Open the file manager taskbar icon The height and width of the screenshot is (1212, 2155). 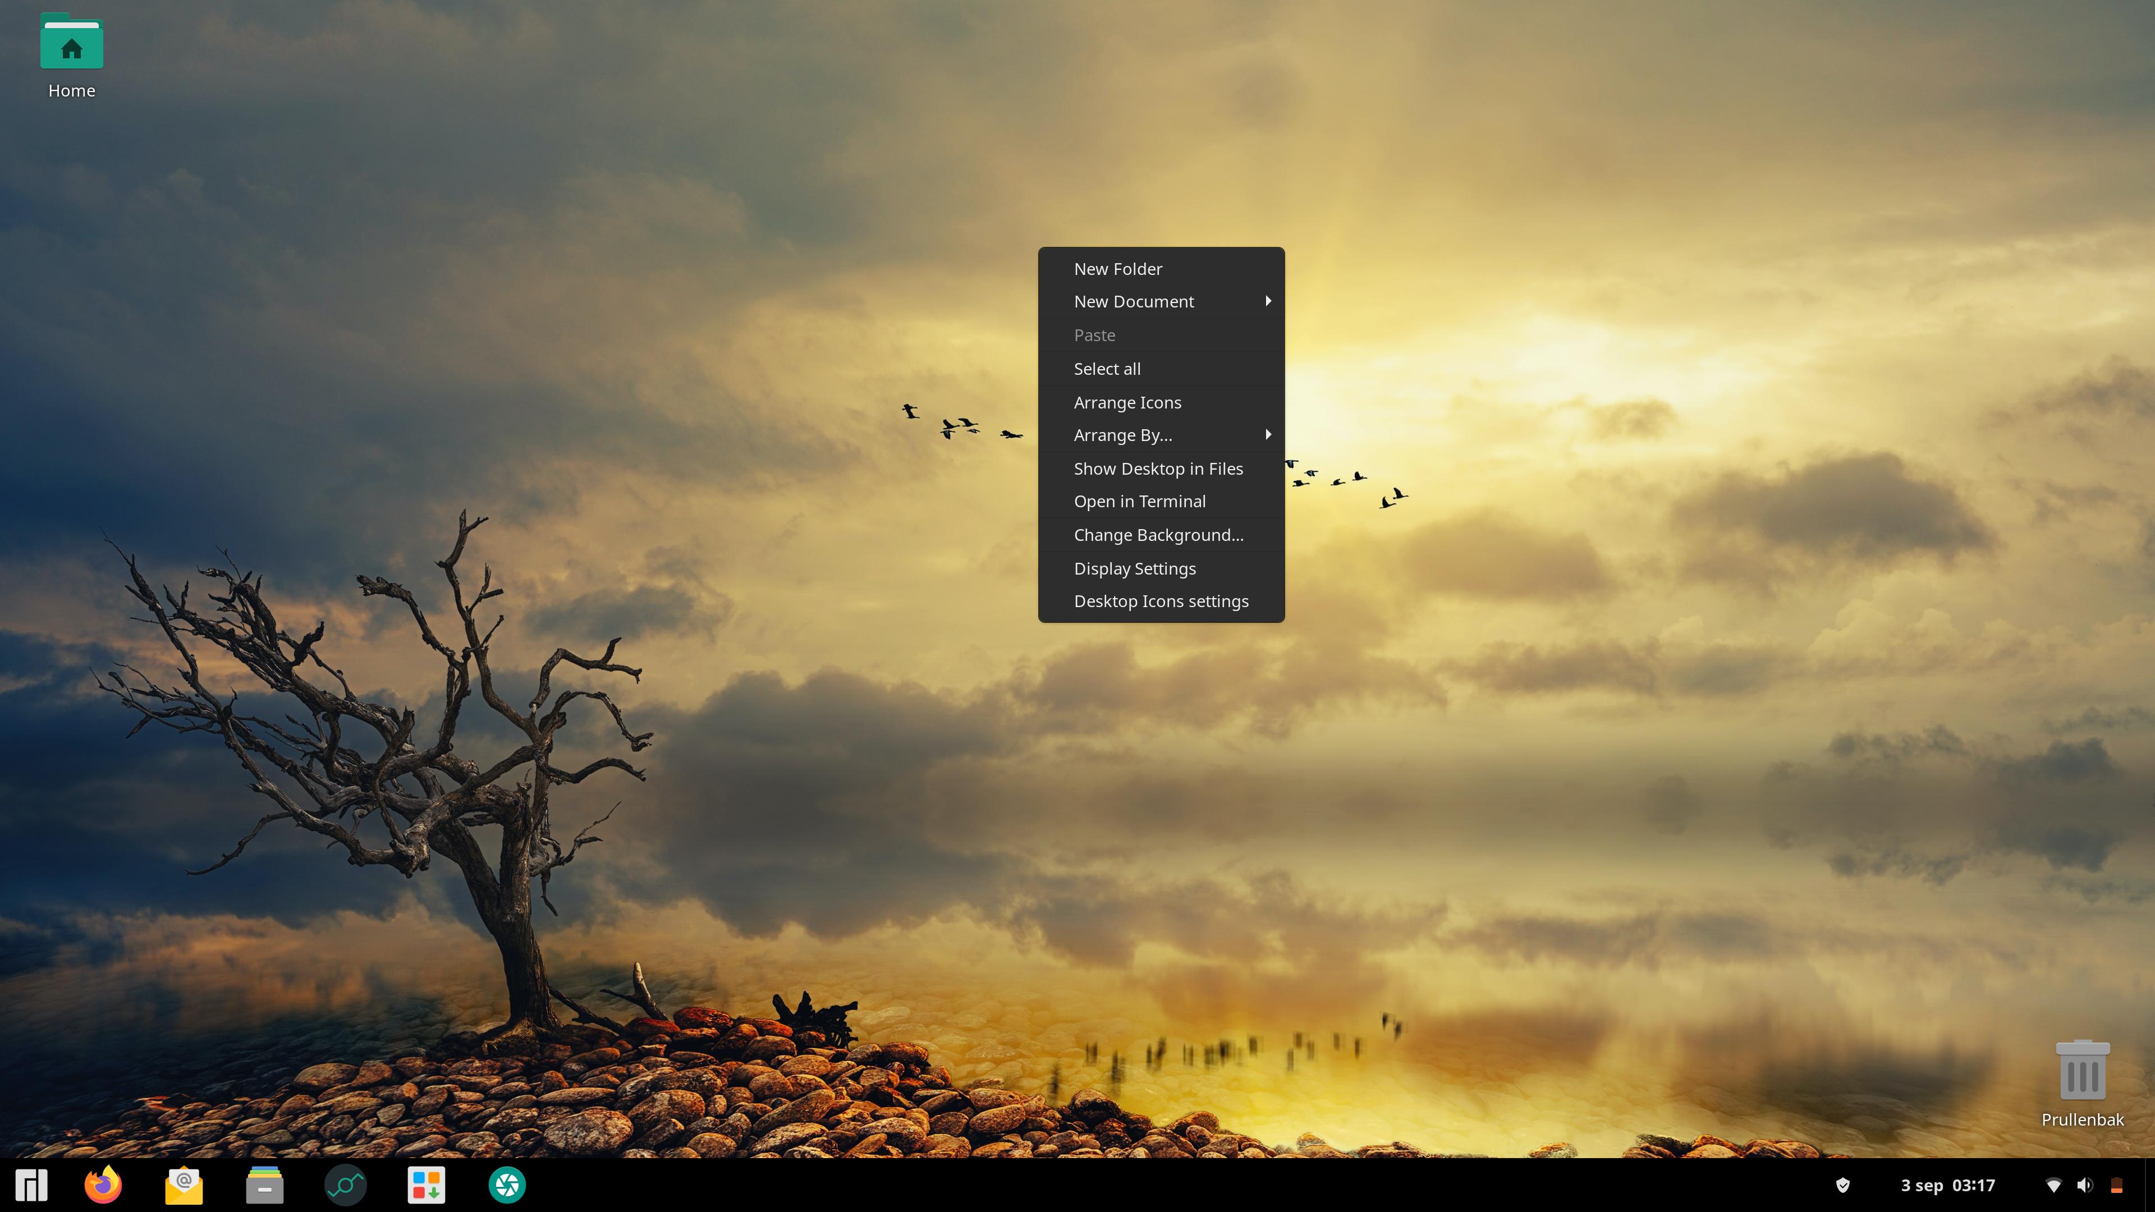[264, 1185]
